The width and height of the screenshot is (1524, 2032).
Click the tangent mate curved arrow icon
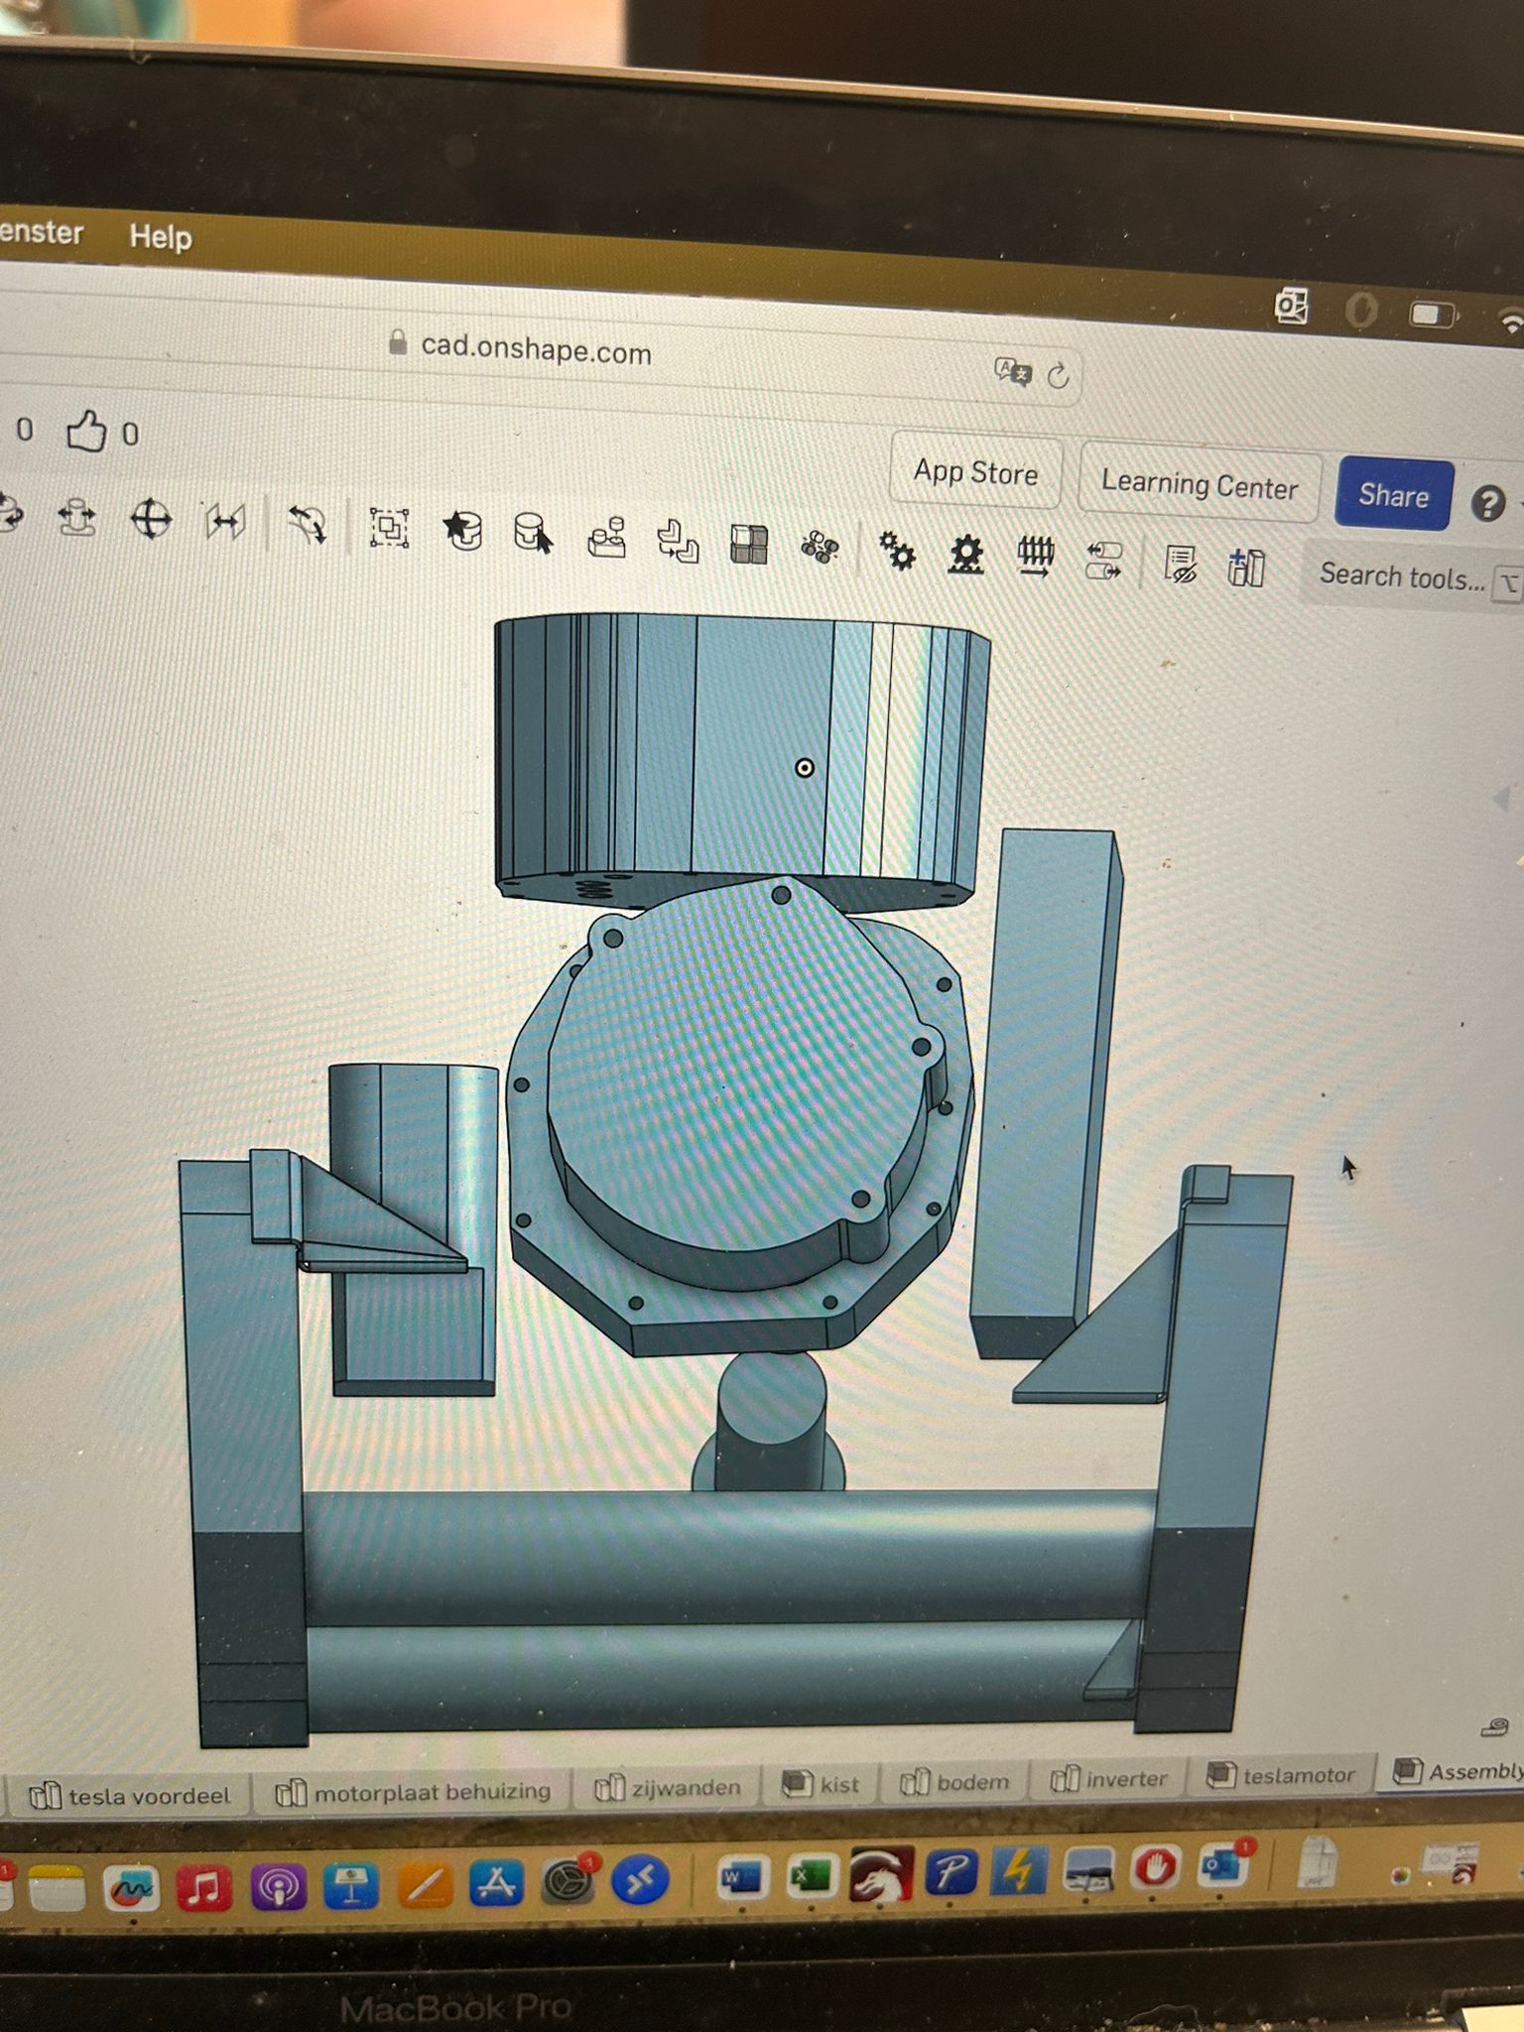(x=308, y=523)
